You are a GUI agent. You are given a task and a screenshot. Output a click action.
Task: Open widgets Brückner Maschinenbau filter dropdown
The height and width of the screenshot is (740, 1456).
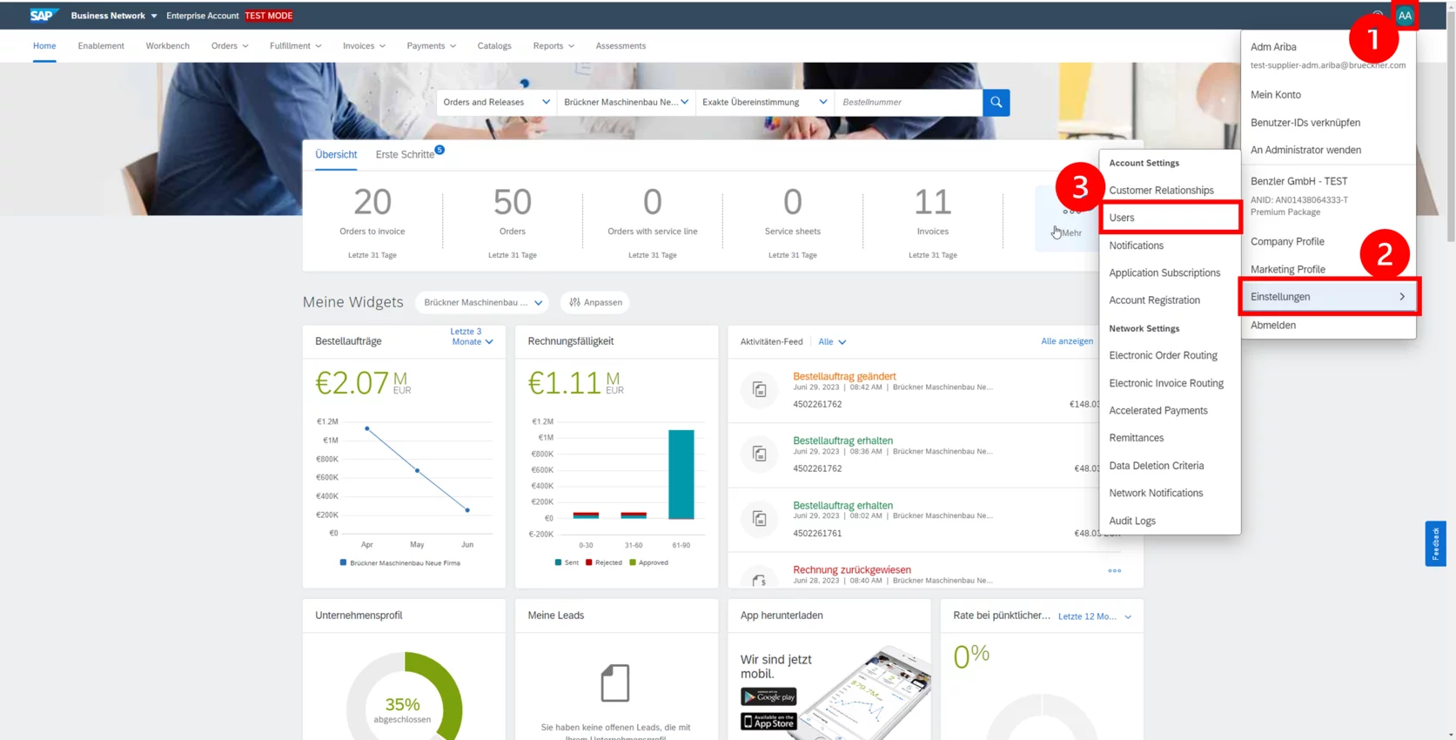[482, 302]
